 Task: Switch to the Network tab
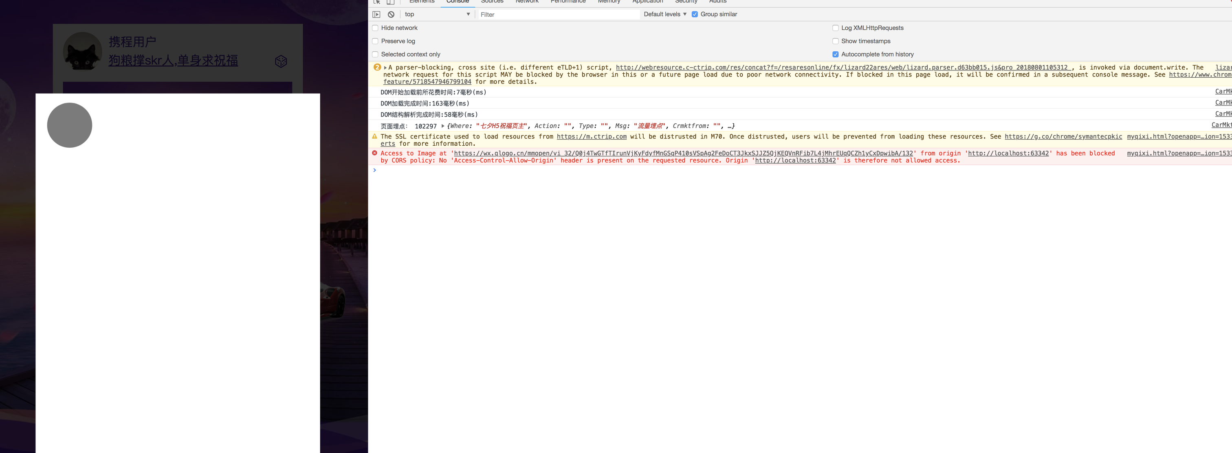[x=526, y=2]
